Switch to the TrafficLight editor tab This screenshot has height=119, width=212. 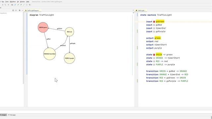point(141,10)
